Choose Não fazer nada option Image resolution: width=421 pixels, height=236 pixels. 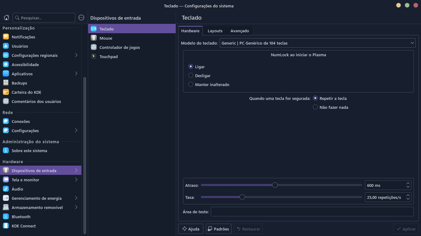pos(315,107)
